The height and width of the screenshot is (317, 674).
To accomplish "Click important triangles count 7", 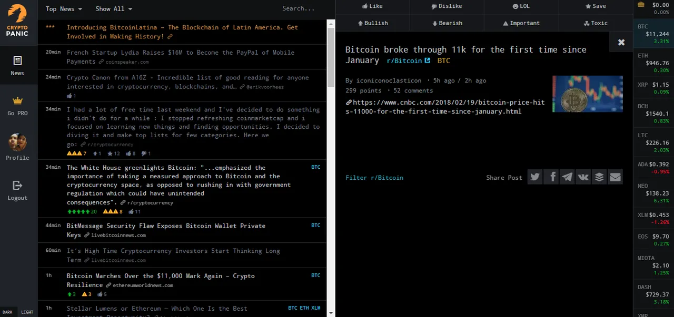I will pyautogui.click(x=77, y=154).
